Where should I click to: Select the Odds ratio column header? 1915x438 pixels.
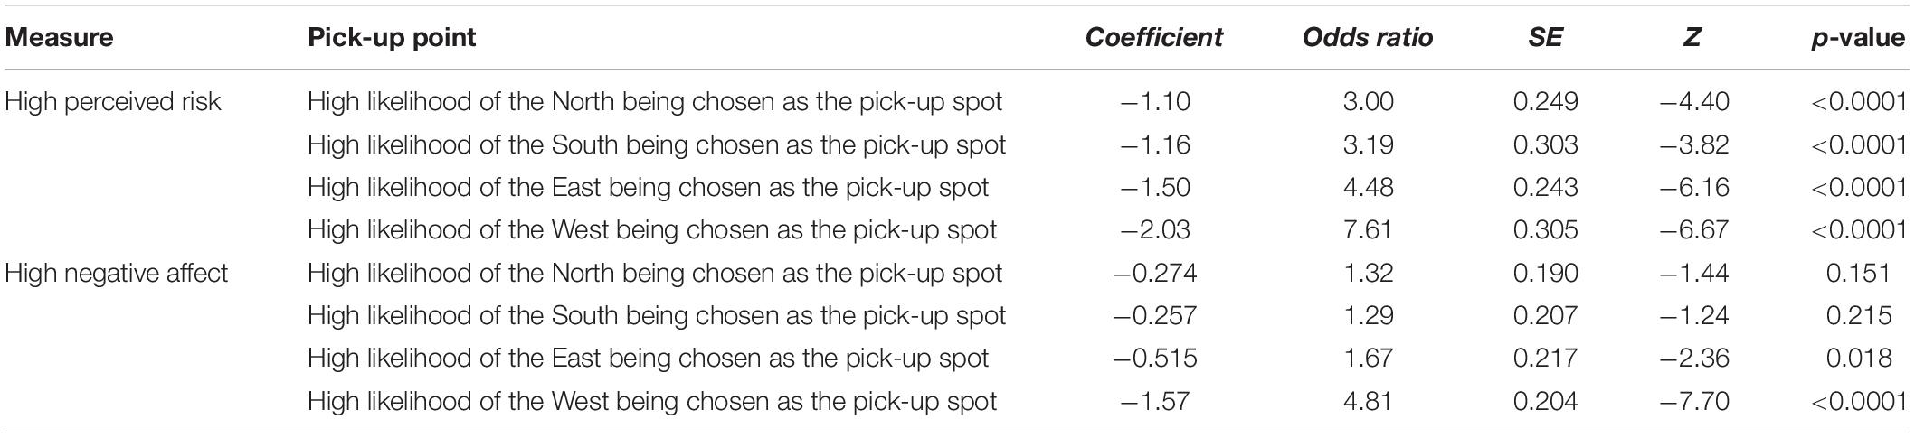pyautogui.click(x=1368, y=38)
